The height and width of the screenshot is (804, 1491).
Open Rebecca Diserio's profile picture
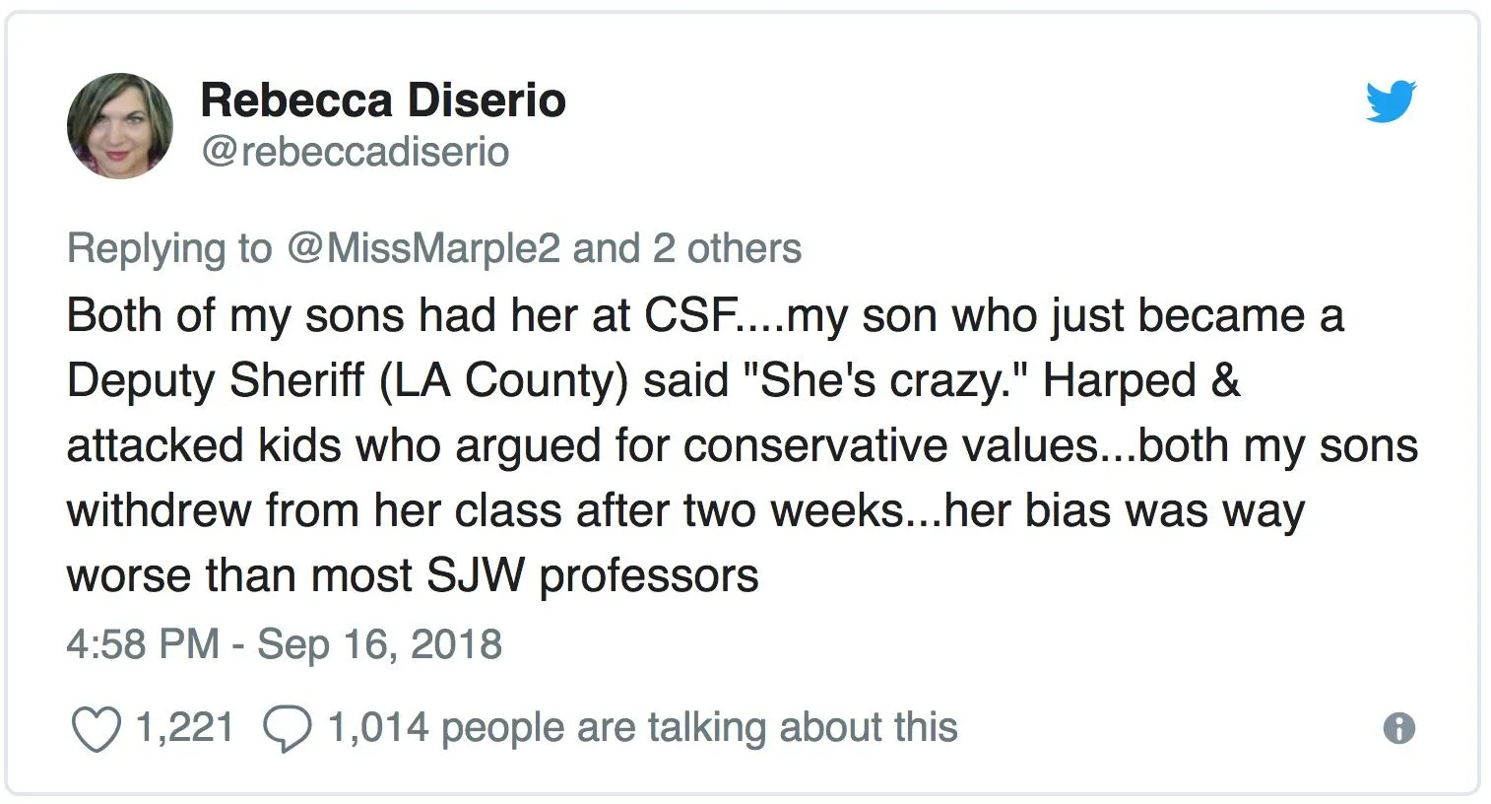click(120, 126)
